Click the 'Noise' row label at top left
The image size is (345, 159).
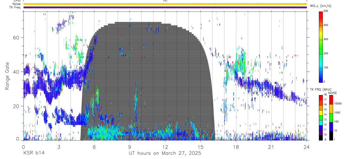pos(17,4)
